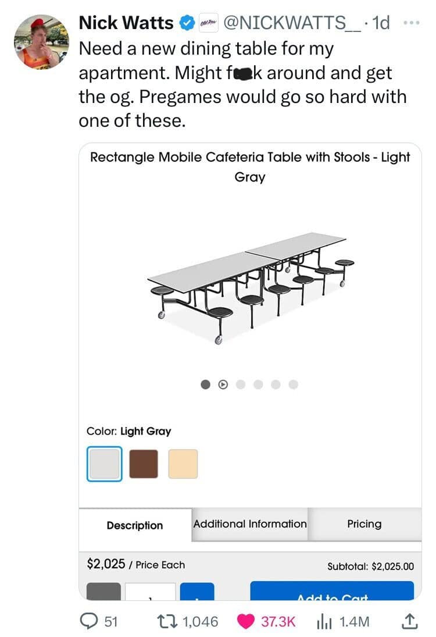Choose the beige color swatch

pyautogui.click(x=183, y=464)
